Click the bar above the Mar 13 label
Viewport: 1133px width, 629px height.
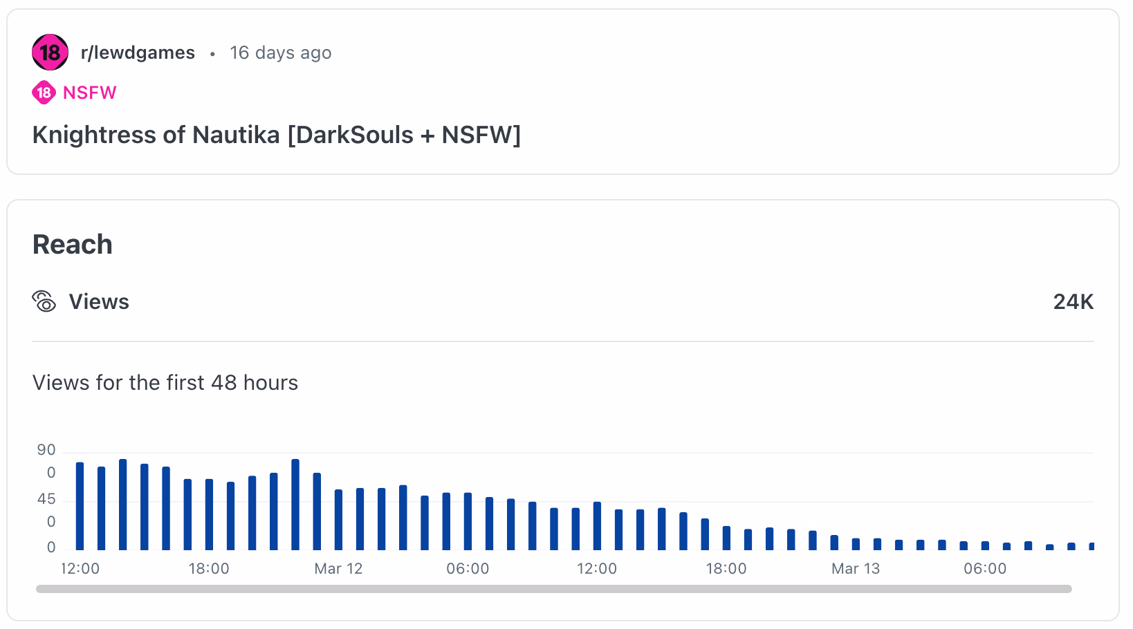pyautogui.click(x=856, y=544)
